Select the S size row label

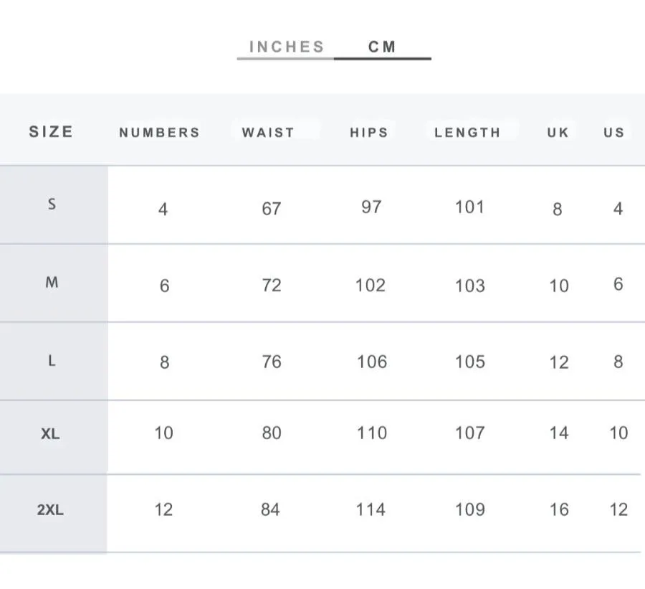(x=52, y=204)
